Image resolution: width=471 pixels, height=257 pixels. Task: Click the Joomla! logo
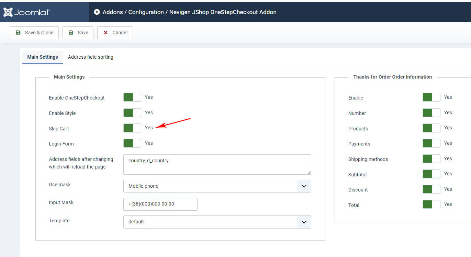click(x=27, y=12)
